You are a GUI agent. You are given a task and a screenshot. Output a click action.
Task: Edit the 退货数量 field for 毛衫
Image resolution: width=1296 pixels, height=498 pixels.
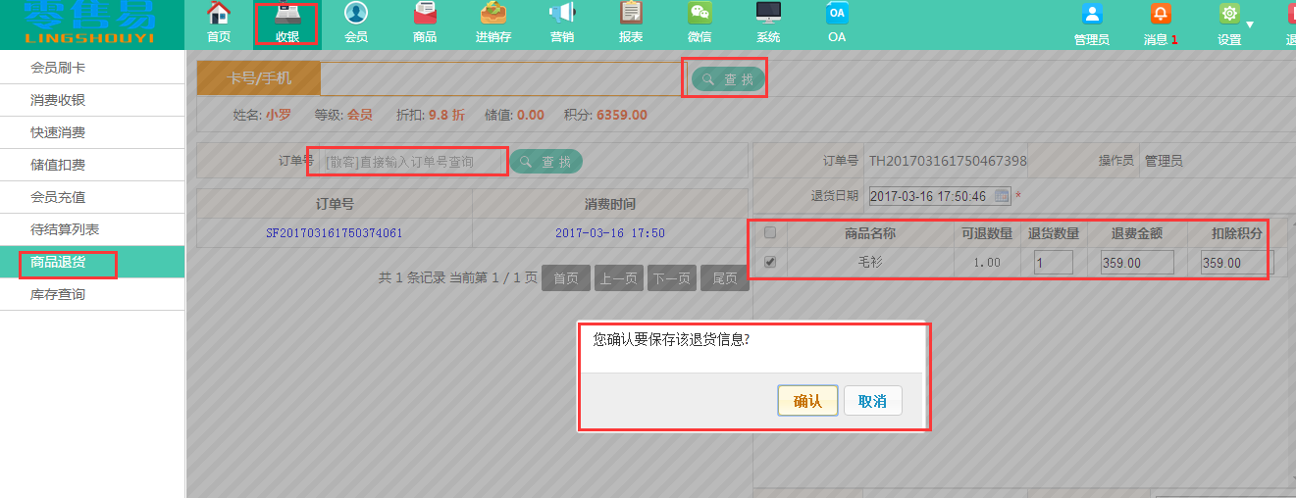[1053, 263]
